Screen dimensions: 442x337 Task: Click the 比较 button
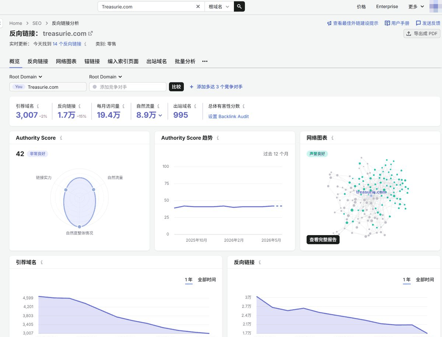pyautogui.click(x=176, y=87)
